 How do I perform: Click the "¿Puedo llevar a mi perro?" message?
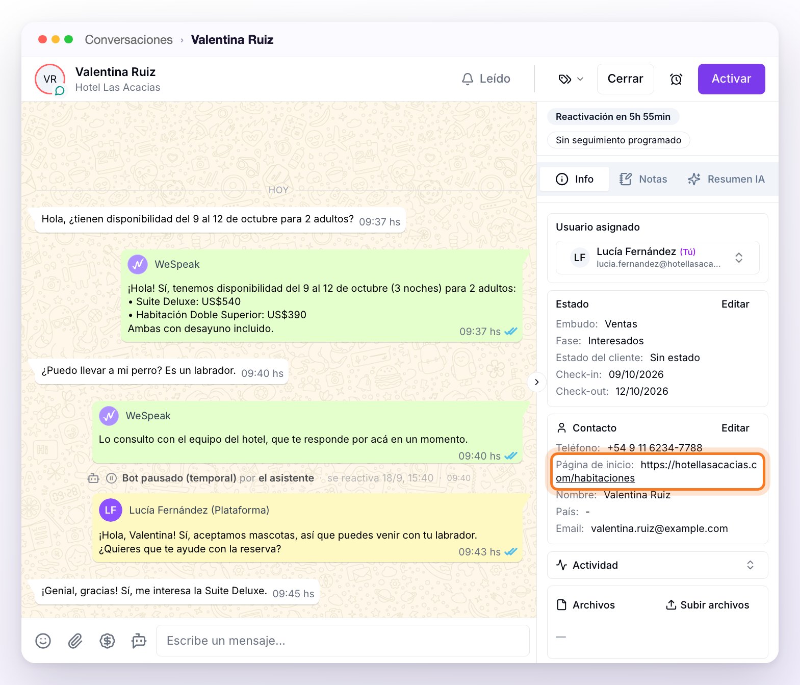click(162, 371)
